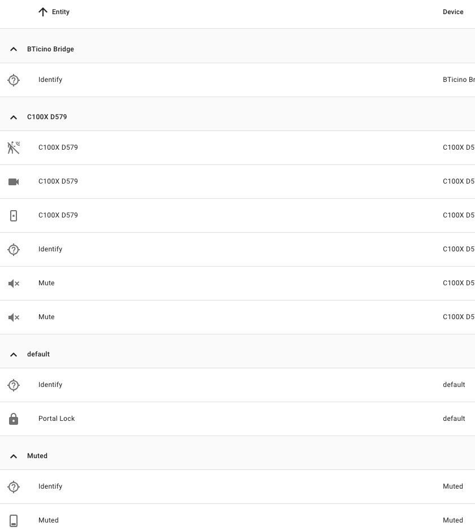Open the Identify entity under Muted group

tap(50, 486)
